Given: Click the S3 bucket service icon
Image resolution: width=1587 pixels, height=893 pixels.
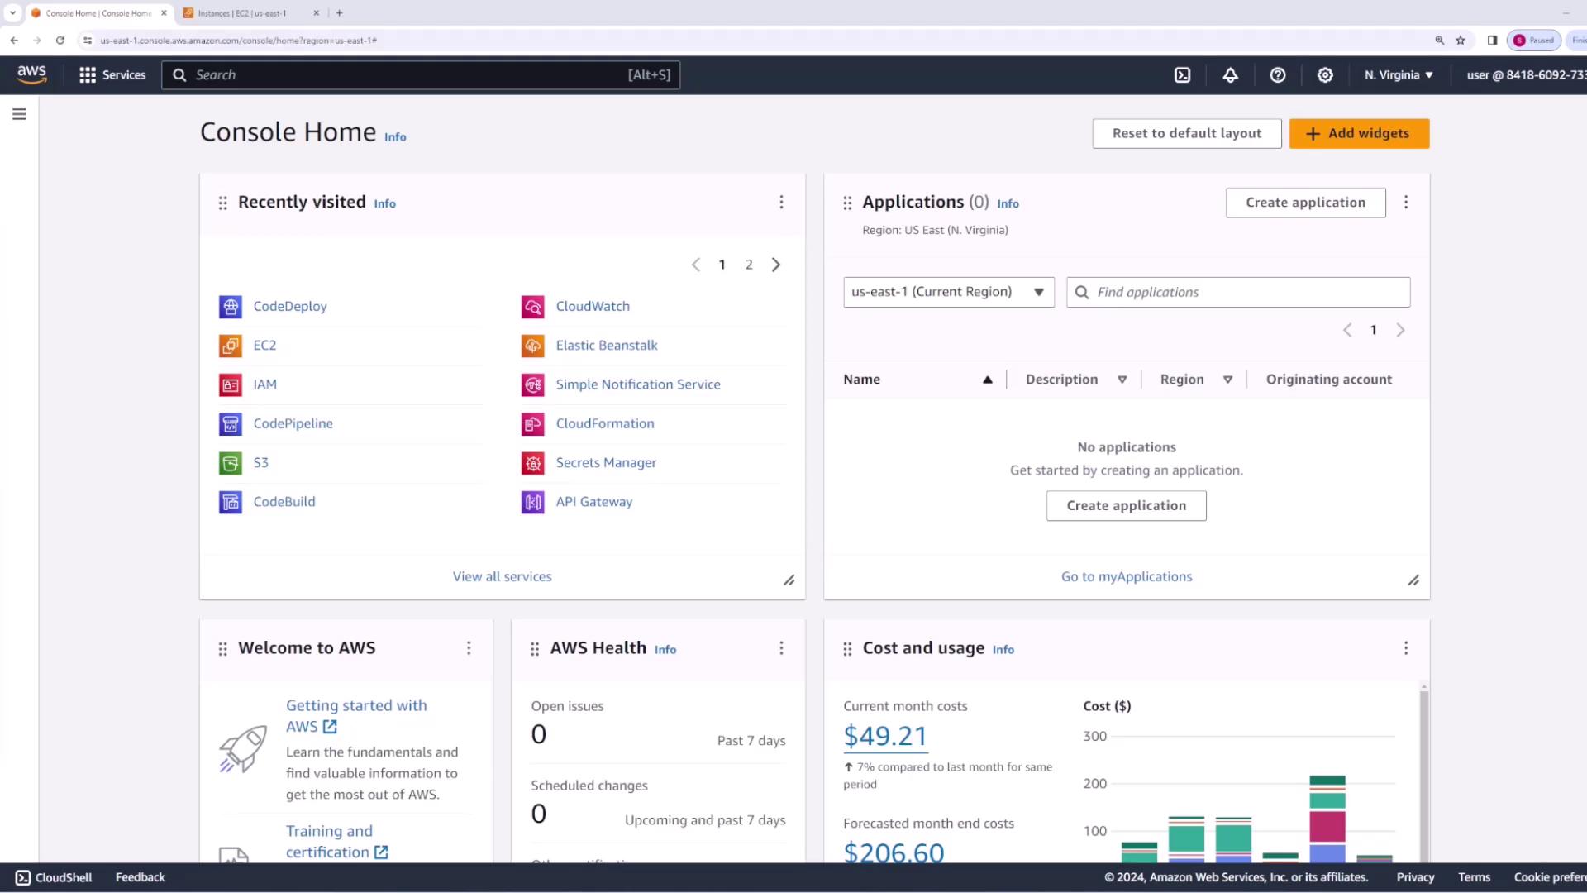Looking at the screenshot, I should [x=231, y=463].
